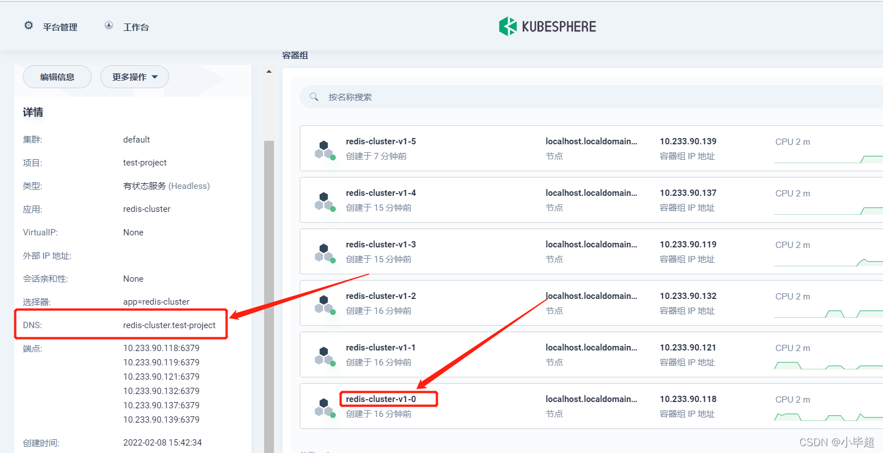Image resolution: width=883 pixels, height=453 pixels.
Task: Click endpoint 10.233.90.137:6379
Action: click(162, 405)
